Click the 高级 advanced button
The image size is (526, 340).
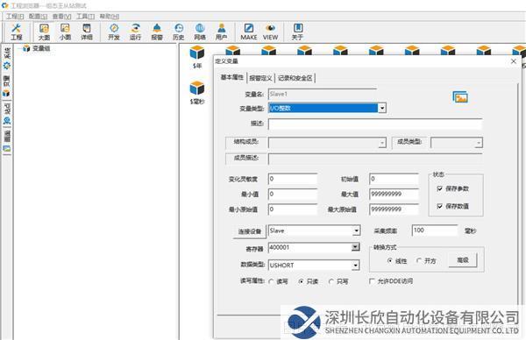pyautogui.click(x=463, y=260)
